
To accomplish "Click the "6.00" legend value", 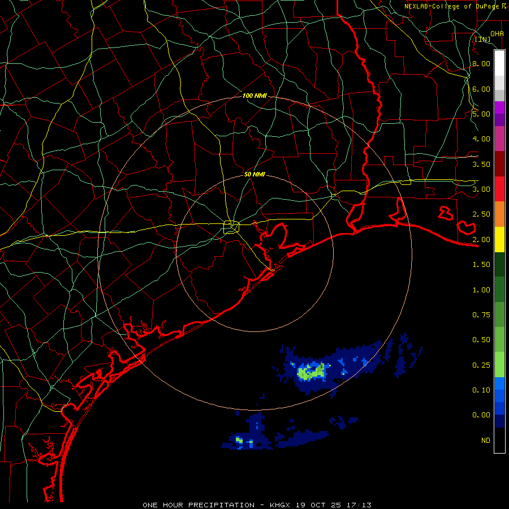I will (481, 89).
